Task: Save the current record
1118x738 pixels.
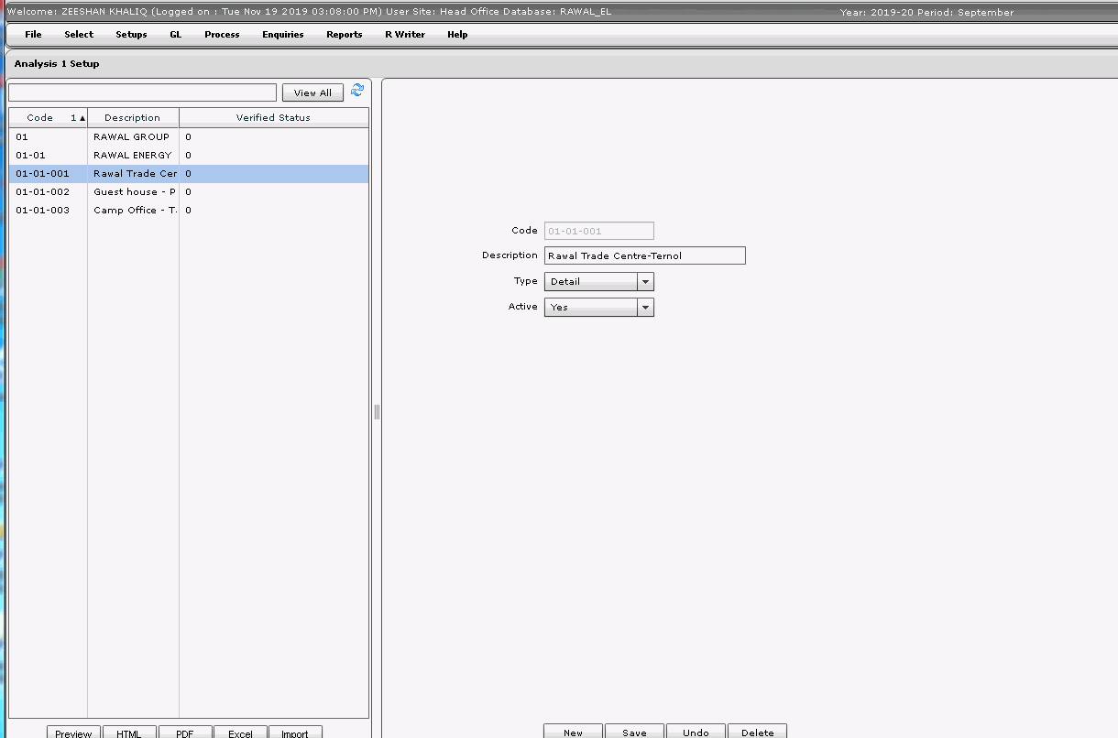Action: [x=634, y=733]
